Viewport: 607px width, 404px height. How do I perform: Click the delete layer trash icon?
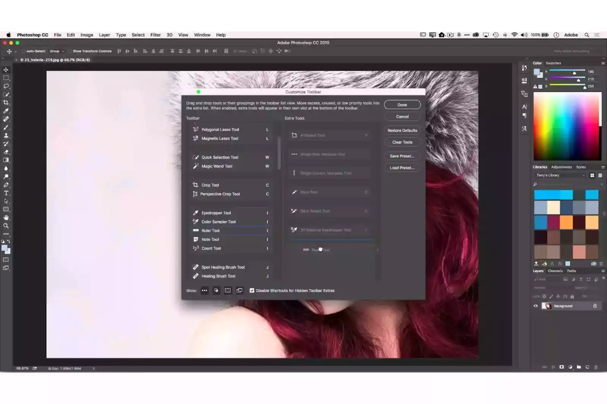tap(596, 367)
